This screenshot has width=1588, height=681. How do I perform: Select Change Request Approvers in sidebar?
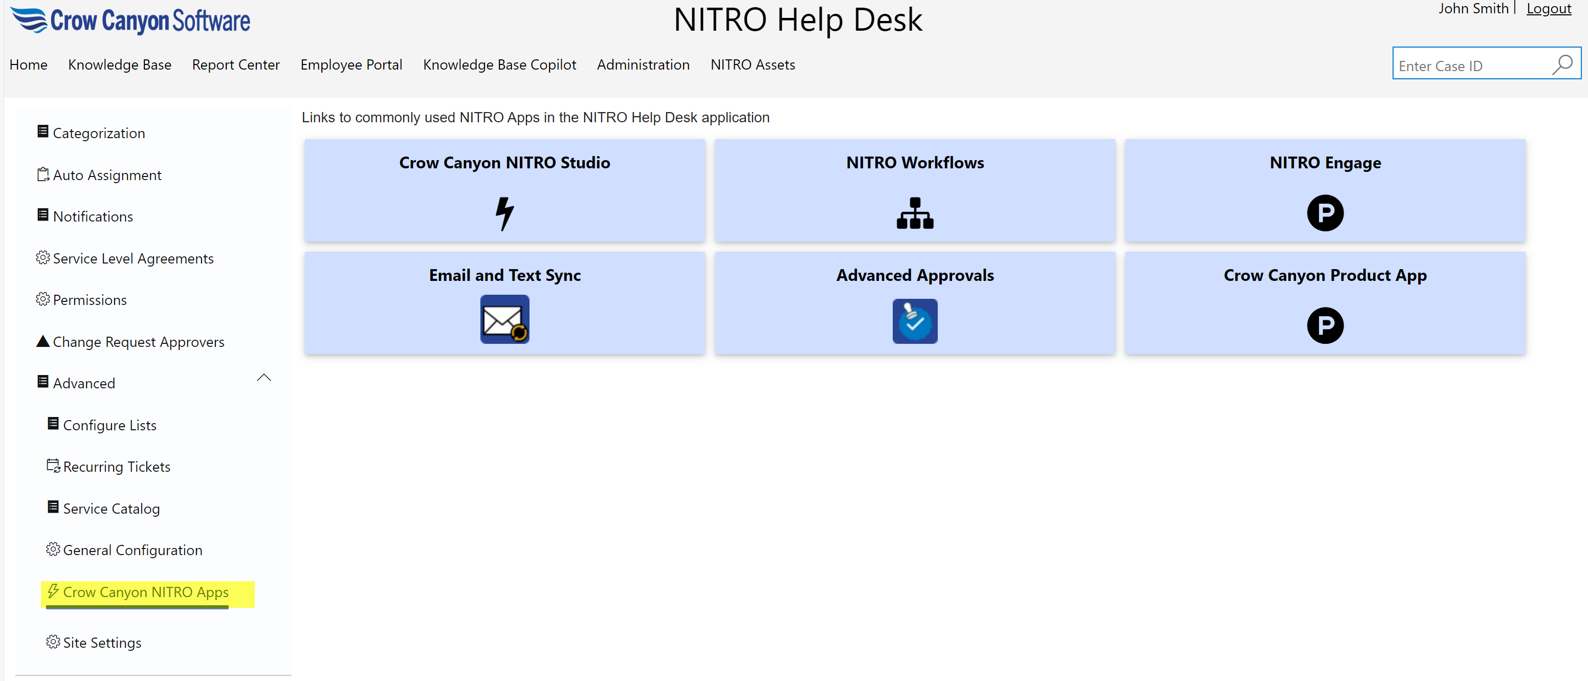(138, 341)
